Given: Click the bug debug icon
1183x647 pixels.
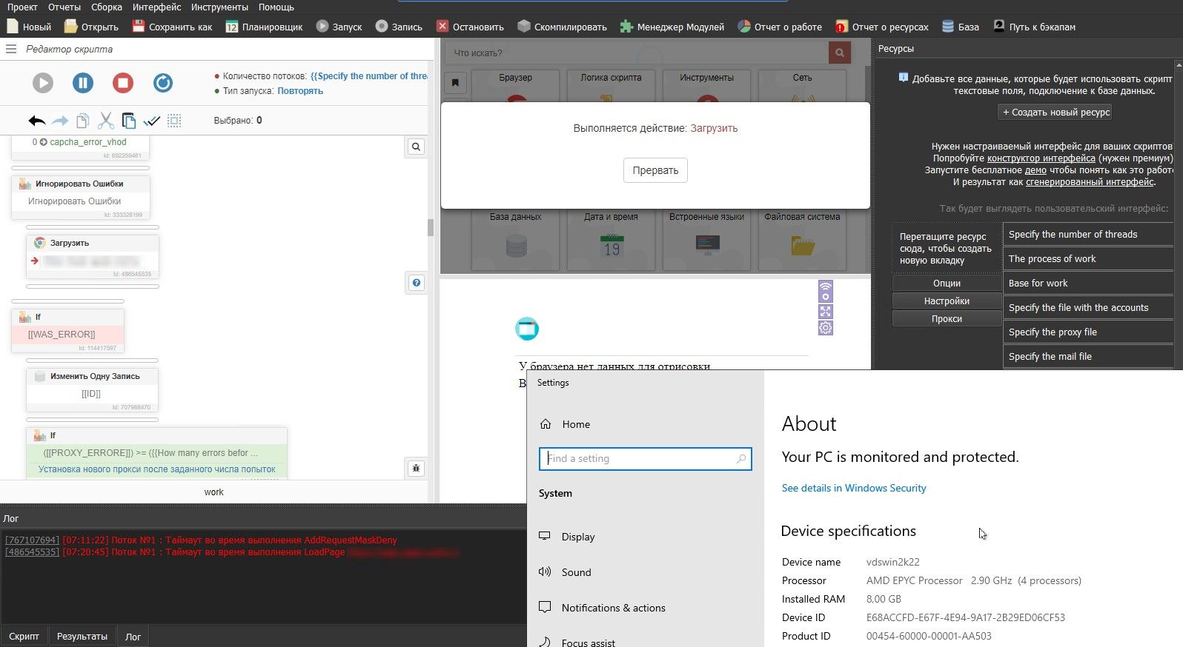Looking at the screenshot, I should pyautogui.click(x=417, y=468).
